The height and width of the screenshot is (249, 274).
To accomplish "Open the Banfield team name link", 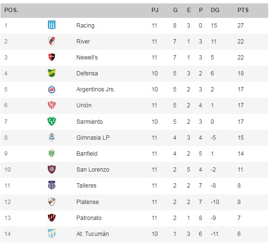I will tap(87, 154).
